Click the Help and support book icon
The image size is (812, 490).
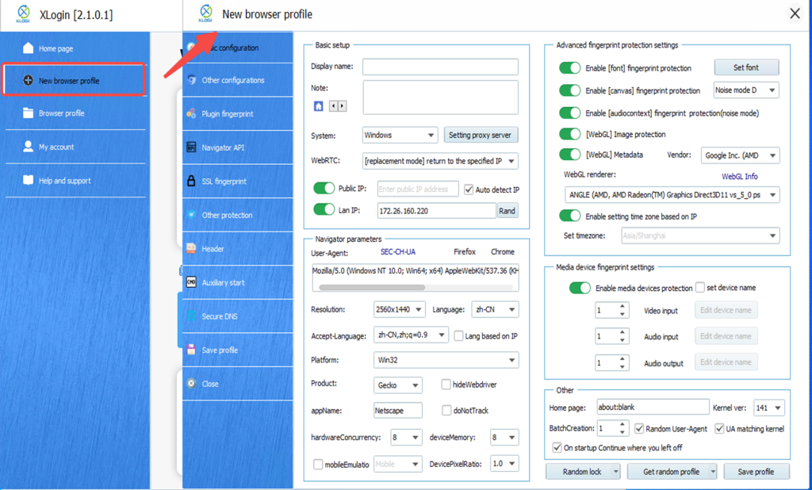[29, 181]
